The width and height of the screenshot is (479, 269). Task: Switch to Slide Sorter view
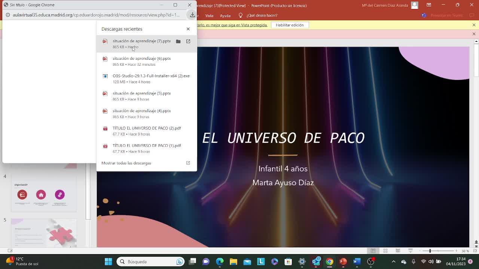[385, 251]
